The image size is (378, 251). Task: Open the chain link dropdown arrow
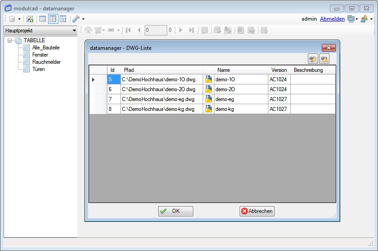[118, 31]
